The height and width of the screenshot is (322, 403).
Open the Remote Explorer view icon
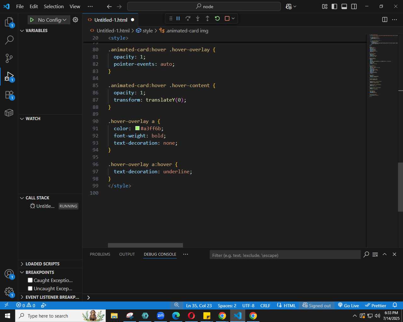click(9, 113)
